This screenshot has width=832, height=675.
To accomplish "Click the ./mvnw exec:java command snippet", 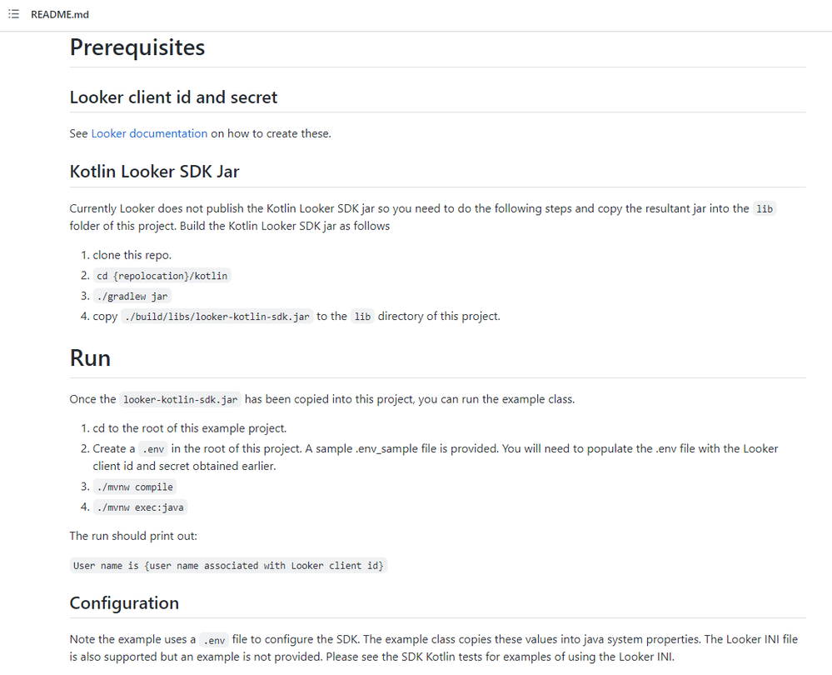I will coord(140,507).
